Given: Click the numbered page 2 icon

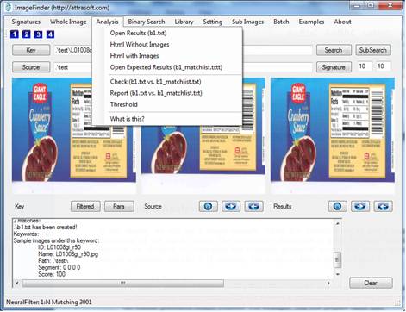Looking at the screenshot, I should pos(26,34).
